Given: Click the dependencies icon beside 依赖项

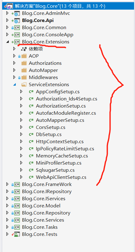Looking at the screenshot, I should (x=24, y=49).
